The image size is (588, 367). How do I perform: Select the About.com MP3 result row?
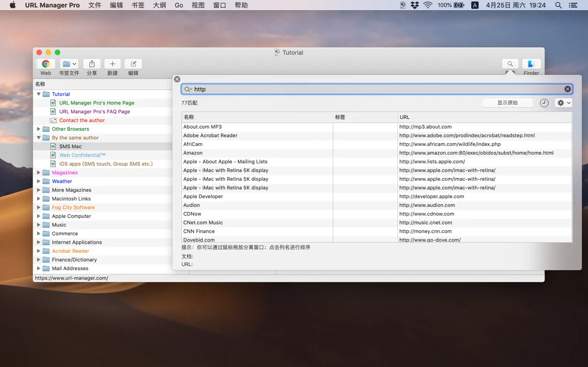377,126
